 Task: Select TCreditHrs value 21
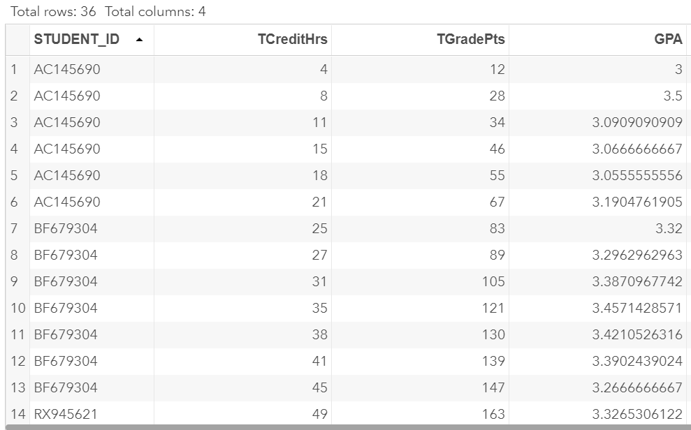319,202
